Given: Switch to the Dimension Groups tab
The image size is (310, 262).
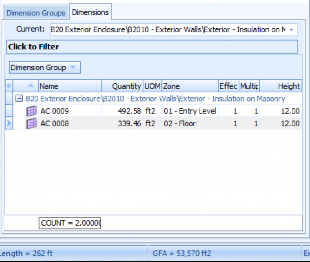Looking at the screenshot, I should 36,13.
